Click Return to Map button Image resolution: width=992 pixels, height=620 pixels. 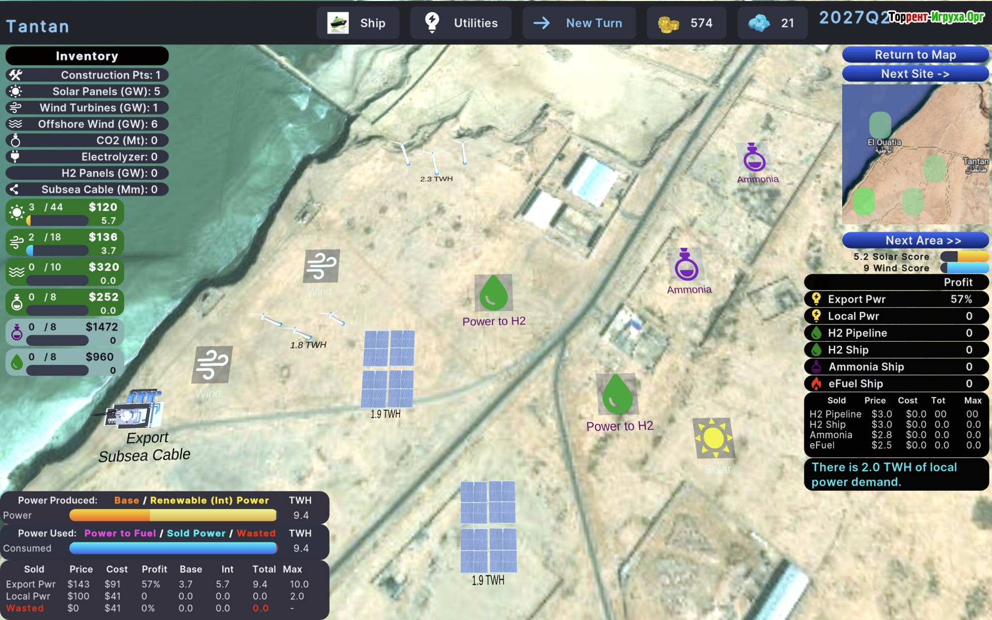pos(915,55)
